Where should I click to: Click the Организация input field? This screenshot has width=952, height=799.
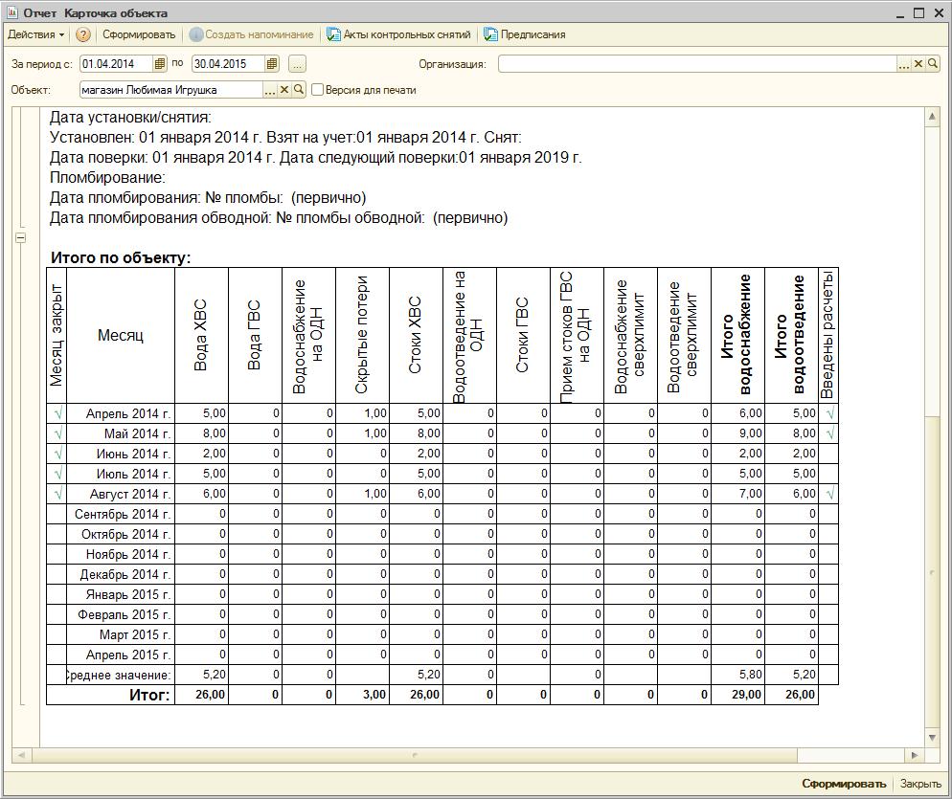click(697, 64)
